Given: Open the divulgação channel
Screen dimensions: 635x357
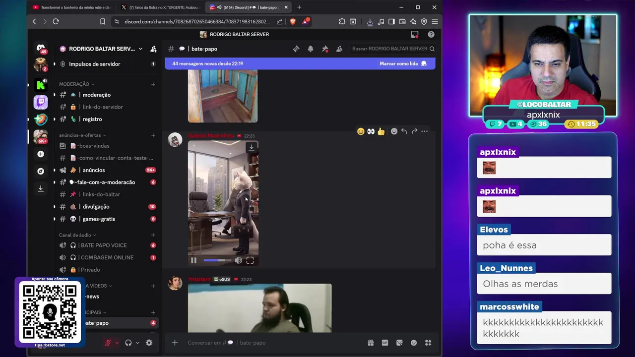Looking at the screenshot, I should pyautogui.click(x=107, y=207).
